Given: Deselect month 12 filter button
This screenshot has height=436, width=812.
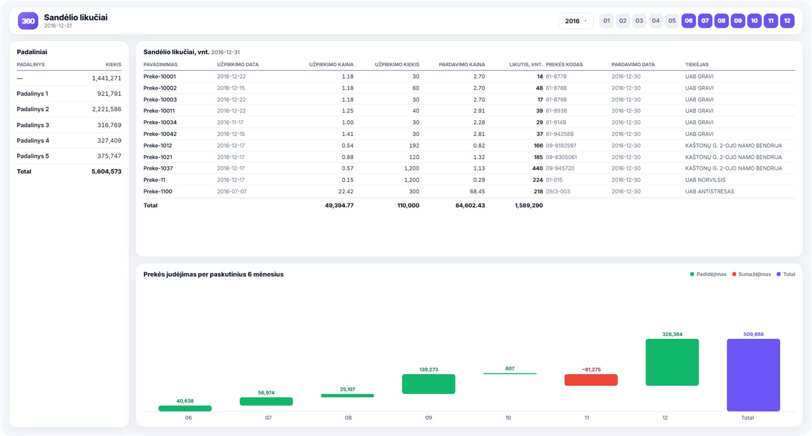Looking at the screenshot, I should coord(787,21).
